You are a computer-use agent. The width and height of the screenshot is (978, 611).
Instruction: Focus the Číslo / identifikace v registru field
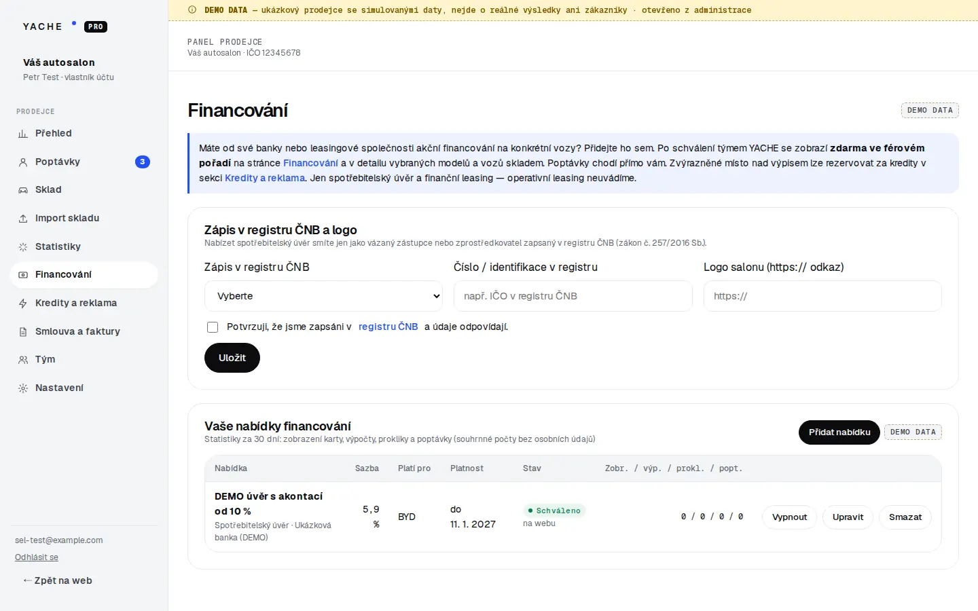coord(573,296)
